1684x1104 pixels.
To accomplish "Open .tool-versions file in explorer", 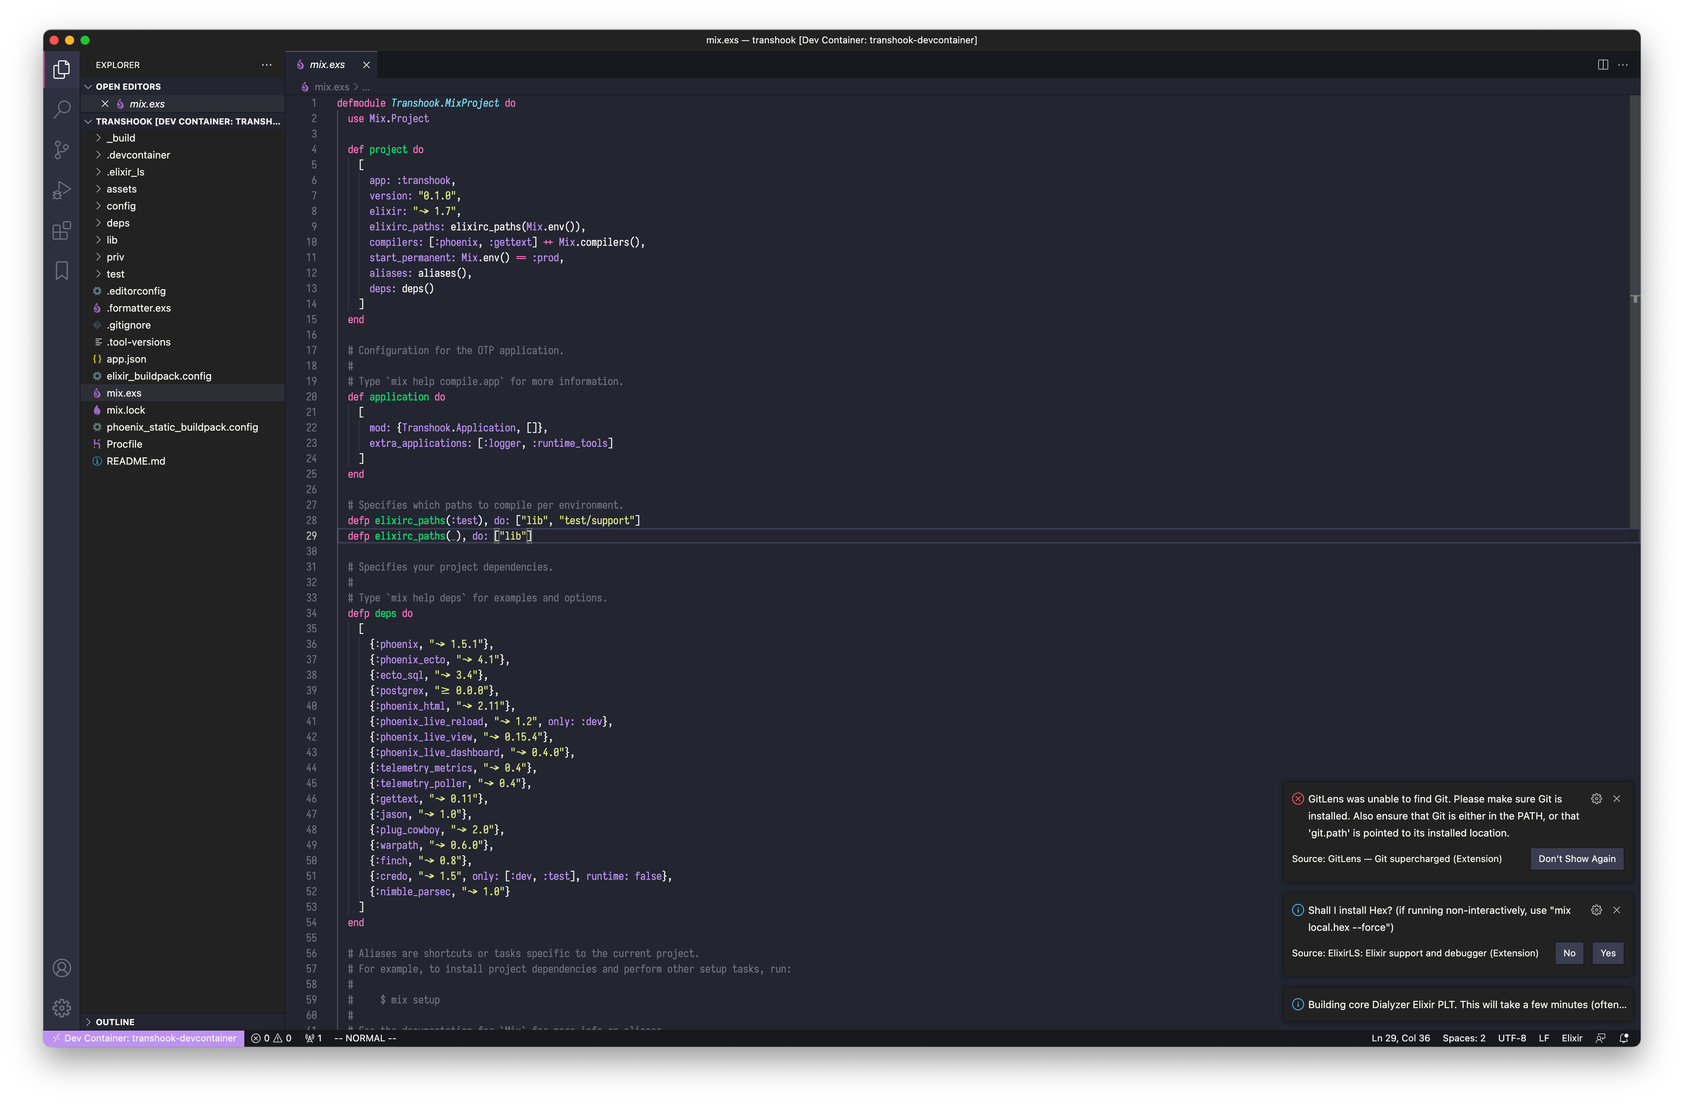I will pyautogui.click(x=182, y=342).
